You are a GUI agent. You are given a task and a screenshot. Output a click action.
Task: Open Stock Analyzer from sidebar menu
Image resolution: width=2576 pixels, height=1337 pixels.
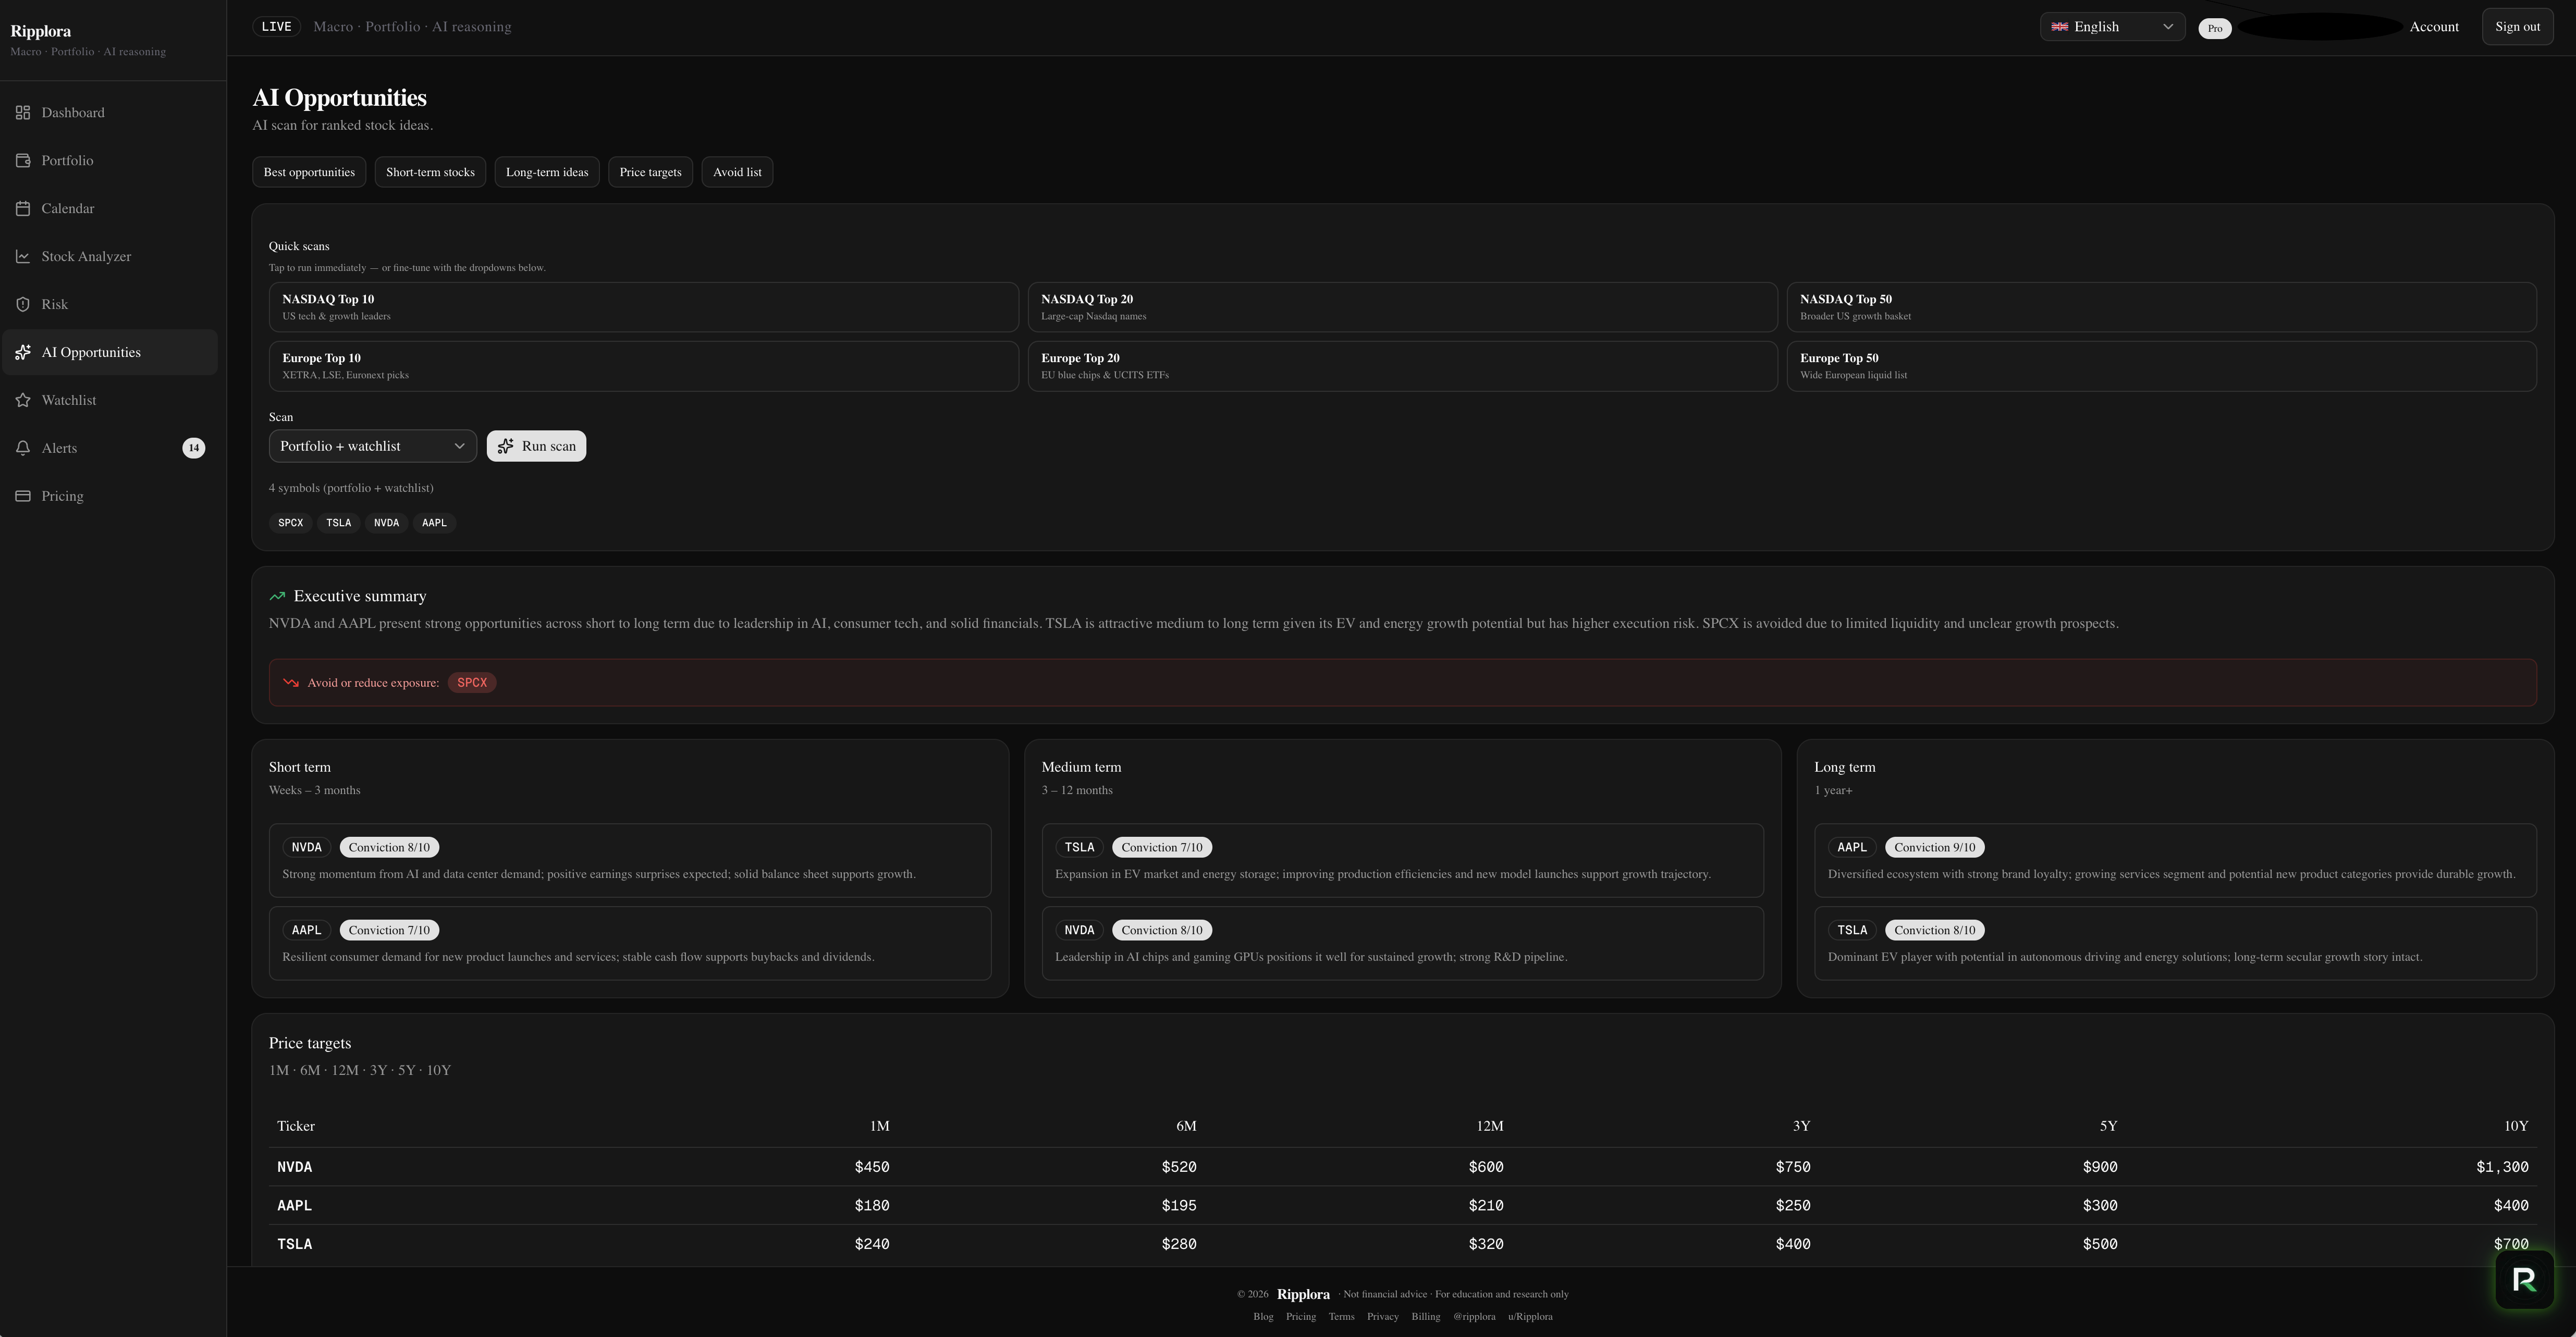[x=110, y=256]
